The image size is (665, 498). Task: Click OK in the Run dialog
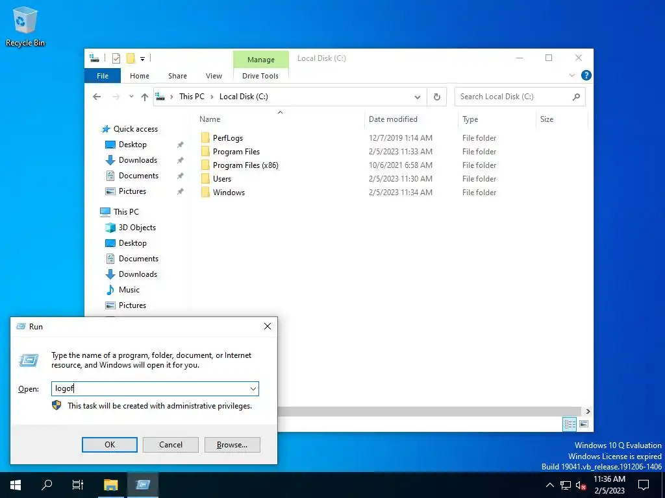click(x=109, y=445)
